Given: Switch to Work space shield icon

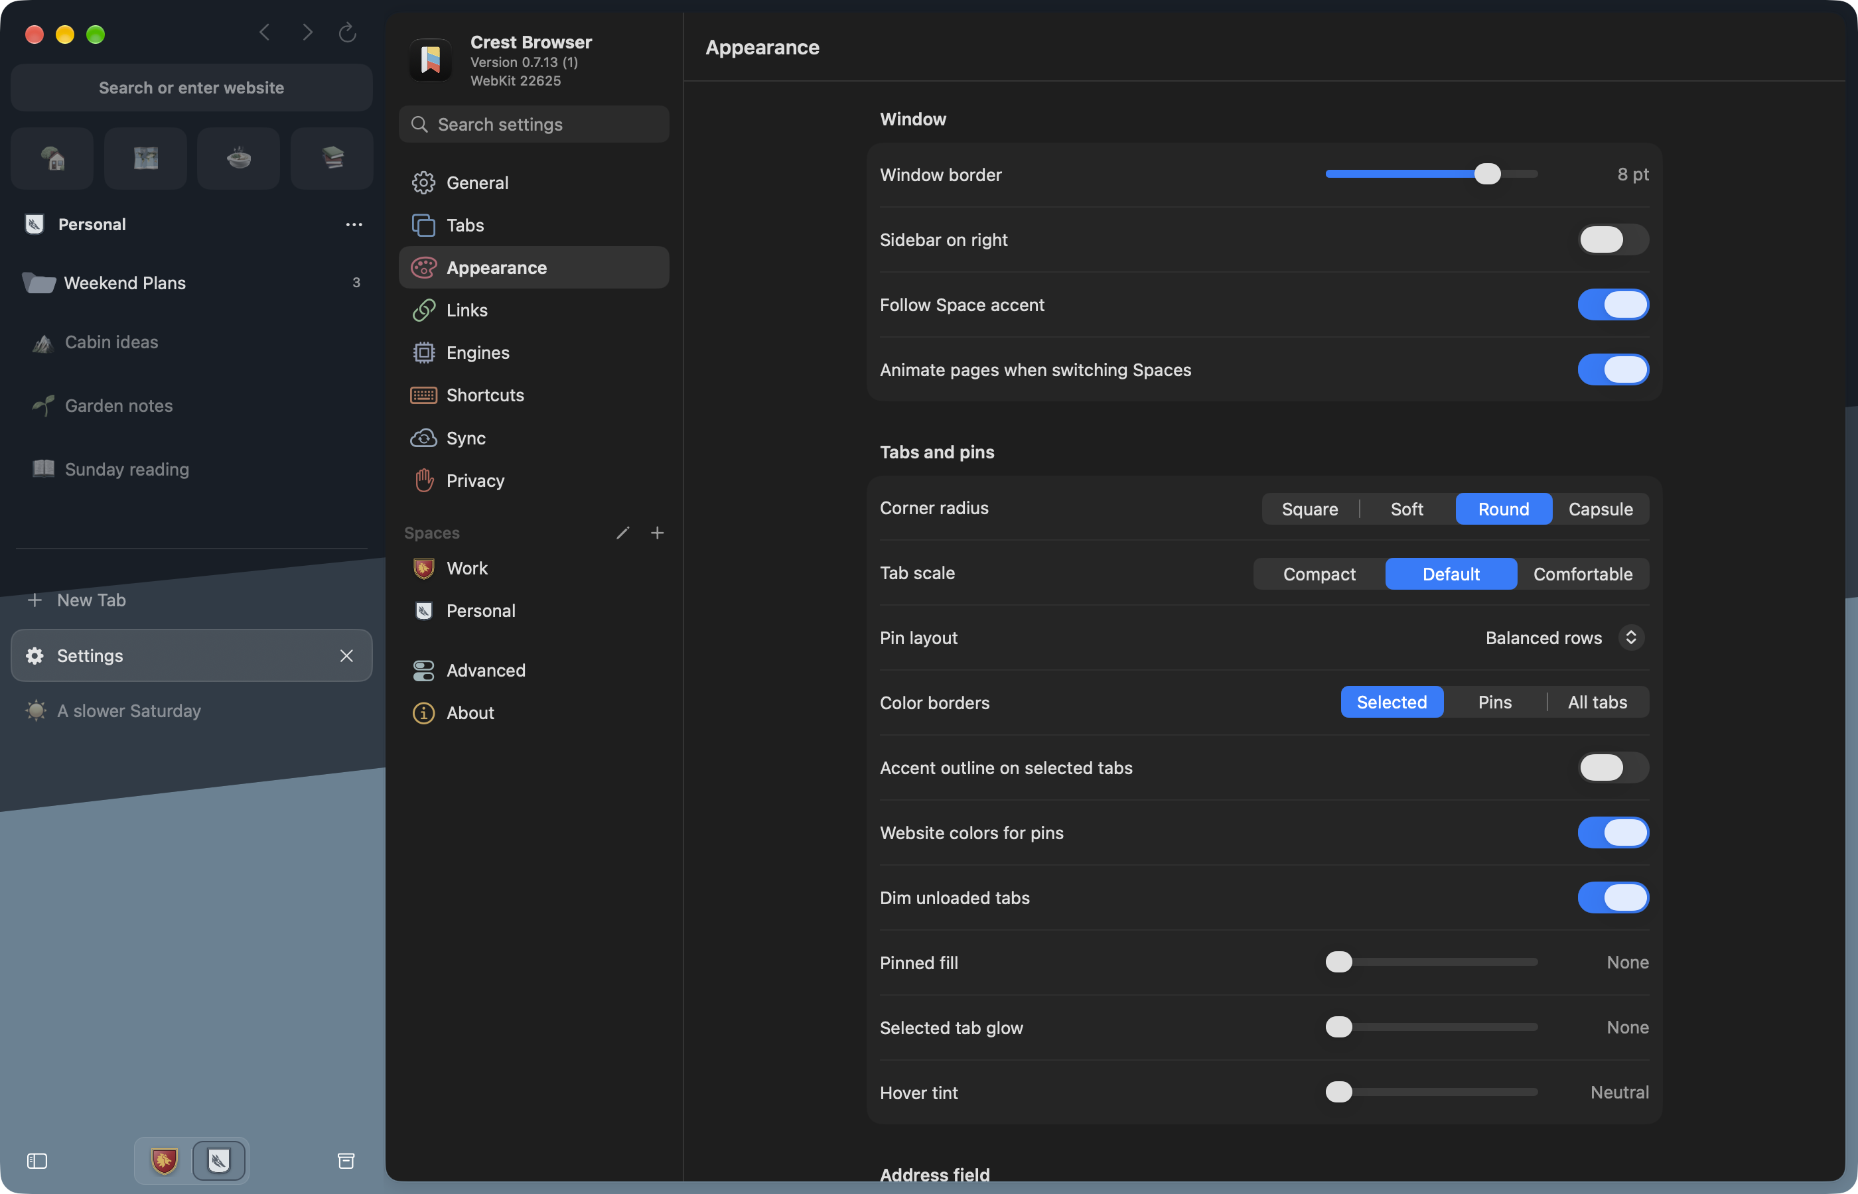Looking at the screenshot, I should pyautogui.click(x=165, y=1161).
